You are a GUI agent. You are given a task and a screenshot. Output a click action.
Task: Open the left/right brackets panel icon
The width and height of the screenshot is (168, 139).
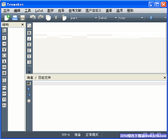coord(4,80)
